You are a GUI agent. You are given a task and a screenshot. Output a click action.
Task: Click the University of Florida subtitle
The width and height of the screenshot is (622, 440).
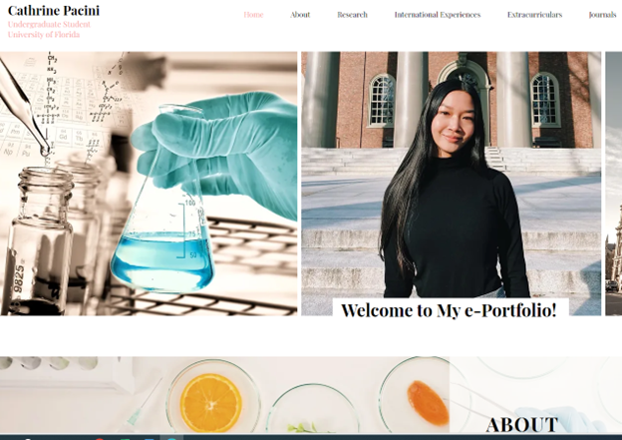44,35
